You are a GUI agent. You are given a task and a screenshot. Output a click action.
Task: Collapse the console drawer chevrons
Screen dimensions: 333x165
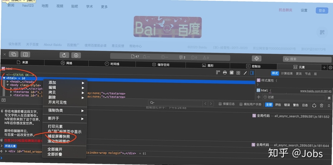coord(329,106)
